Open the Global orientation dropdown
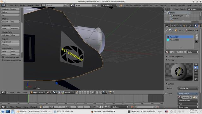The height and width of the screenshot is (114, 202). point(69,92)
